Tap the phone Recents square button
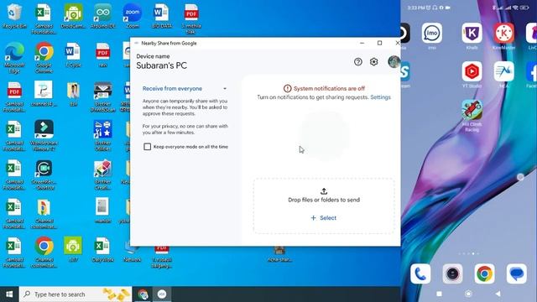Screen dimensions: 537x302 pyautogui.click(x=439, y=294)
